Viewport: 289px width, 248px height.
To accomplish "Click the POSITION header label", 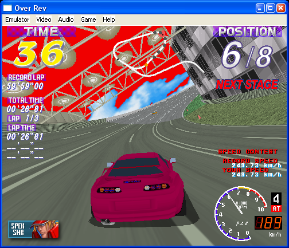I will (x=248, y=32).
